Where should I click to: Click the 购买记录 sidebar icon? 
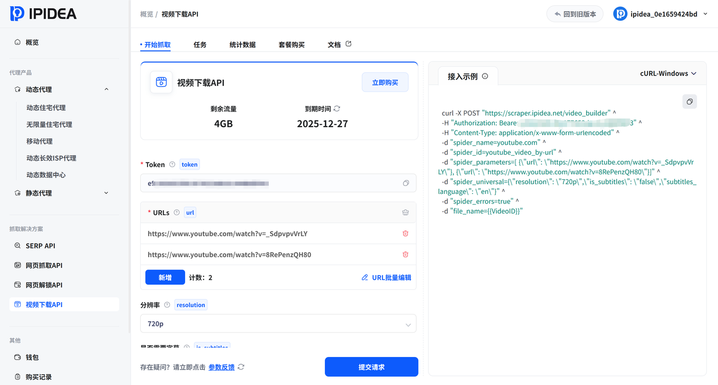(17, 377)
